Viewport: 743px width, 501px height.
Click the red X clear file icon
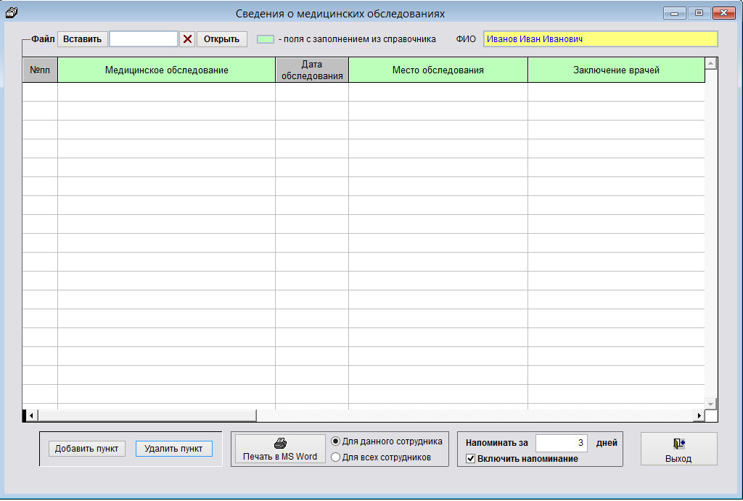pyautogui.click(x=187, y=39)
